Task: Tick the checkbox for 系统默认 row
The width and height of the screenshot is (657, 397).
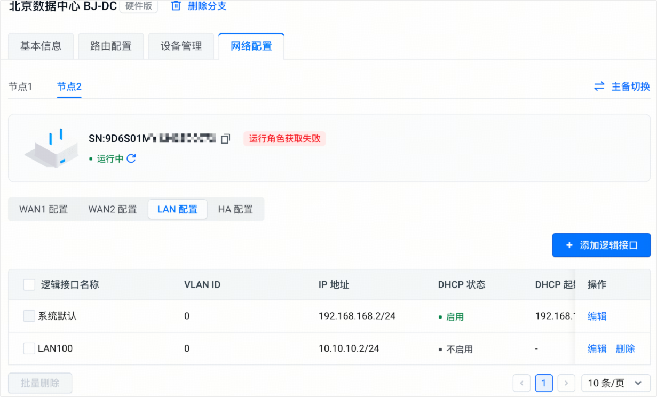Action: click(x=29, y=316)
